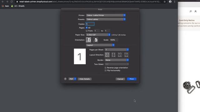Screen dimensions: 200x112
Task: Open the Layout section dropdown
Action: coord(100,45)
